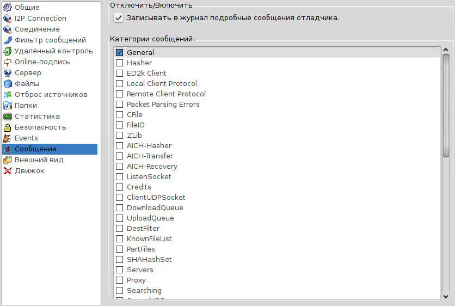
Task: Click the Движок icon
Action: [8, 171]
